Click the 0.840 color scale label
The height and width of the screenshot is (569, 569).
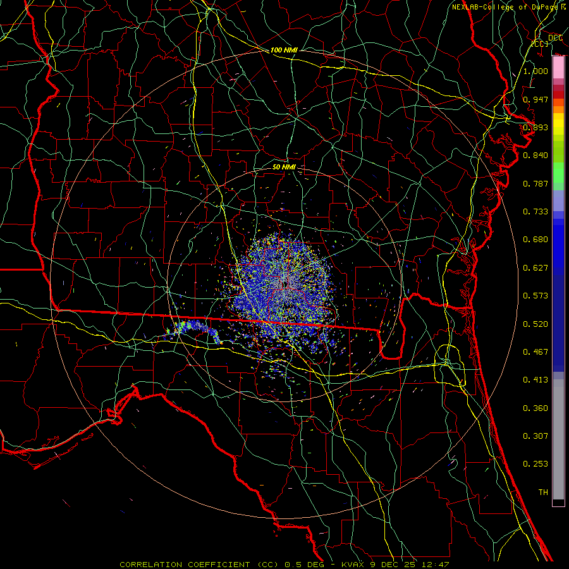[535, 156]
